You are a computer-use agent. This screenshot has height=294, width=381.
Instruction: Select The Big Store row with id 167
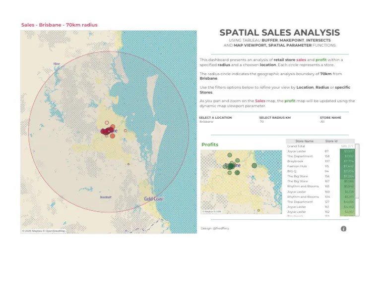point(320,181)
